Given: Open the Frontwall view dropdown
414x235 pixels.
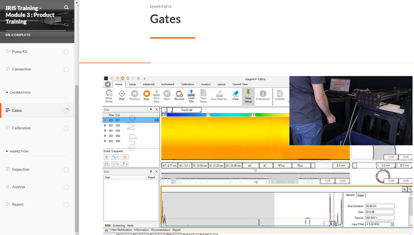Looking at the screenshot, I should [x=187, y=110].
